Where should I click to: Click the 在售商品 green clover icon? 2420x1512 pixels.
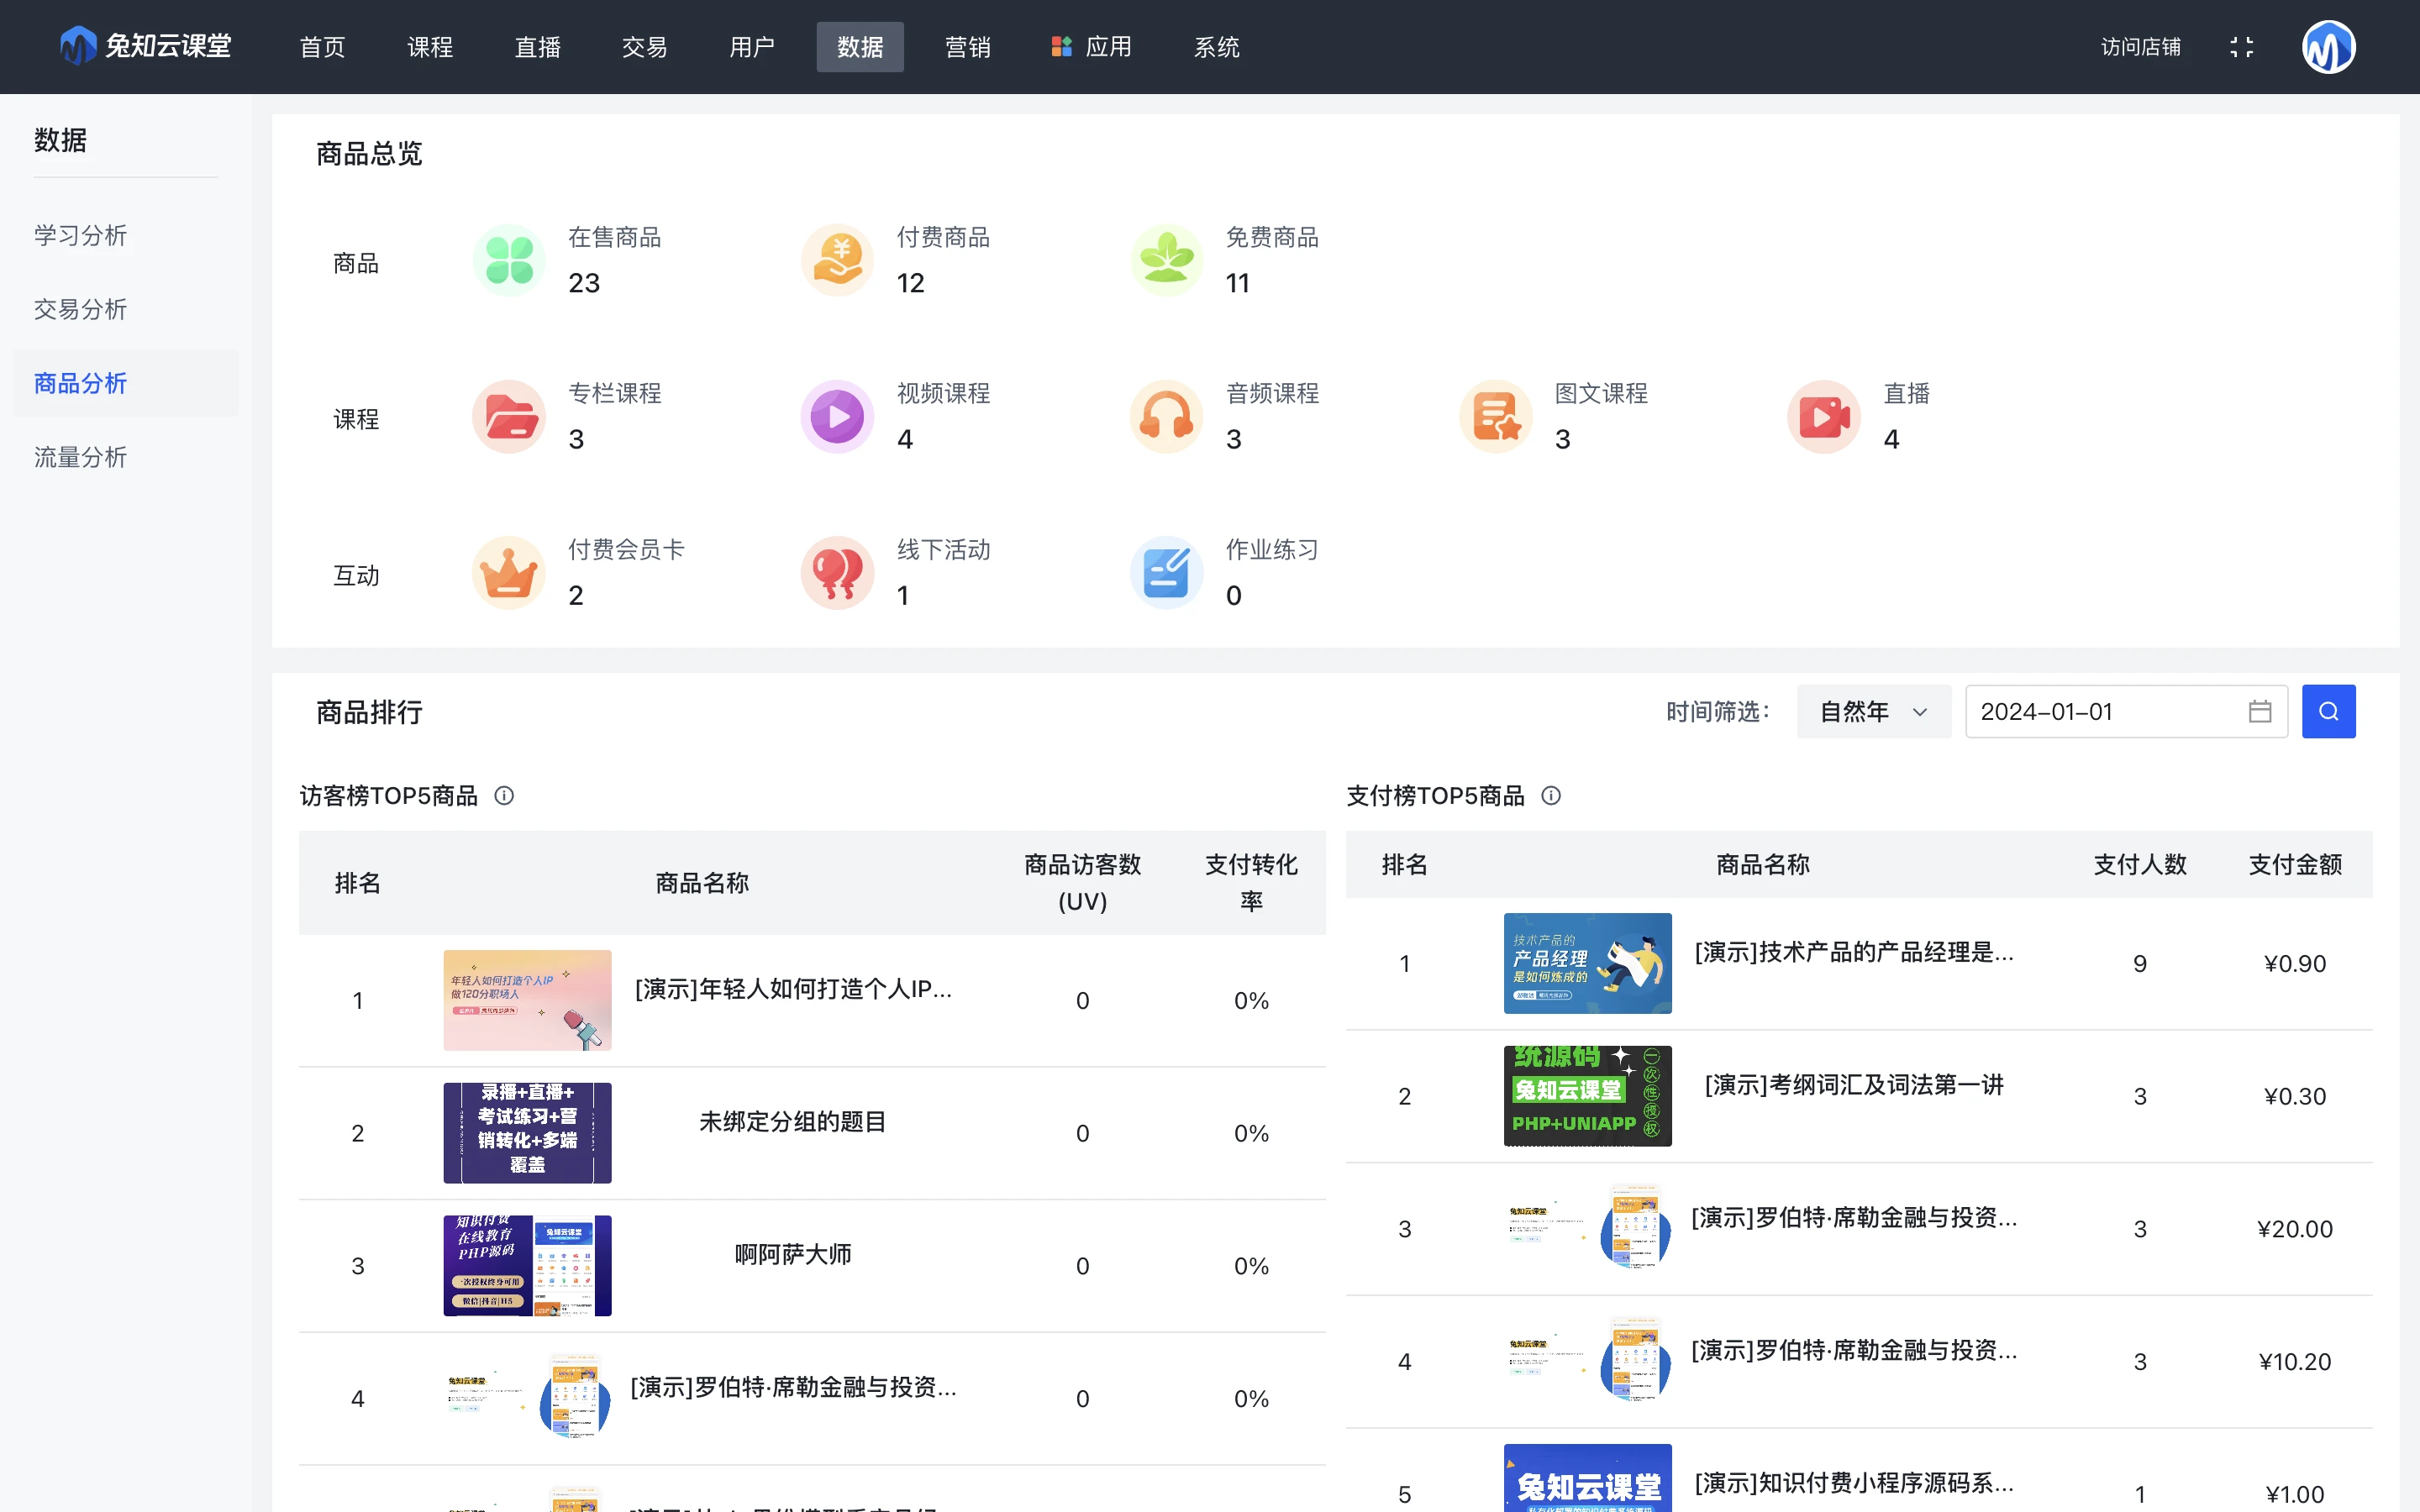(x=508, y=261)
